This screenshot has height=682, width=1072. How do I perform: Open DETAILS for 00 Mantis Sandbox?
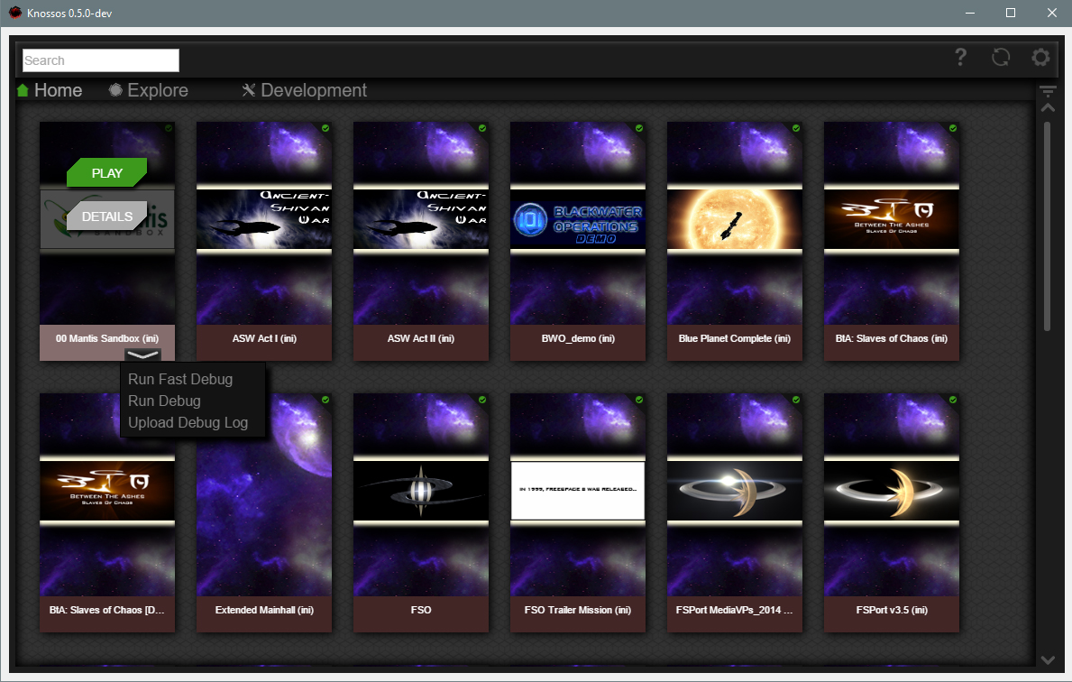[x=107, y=217]
